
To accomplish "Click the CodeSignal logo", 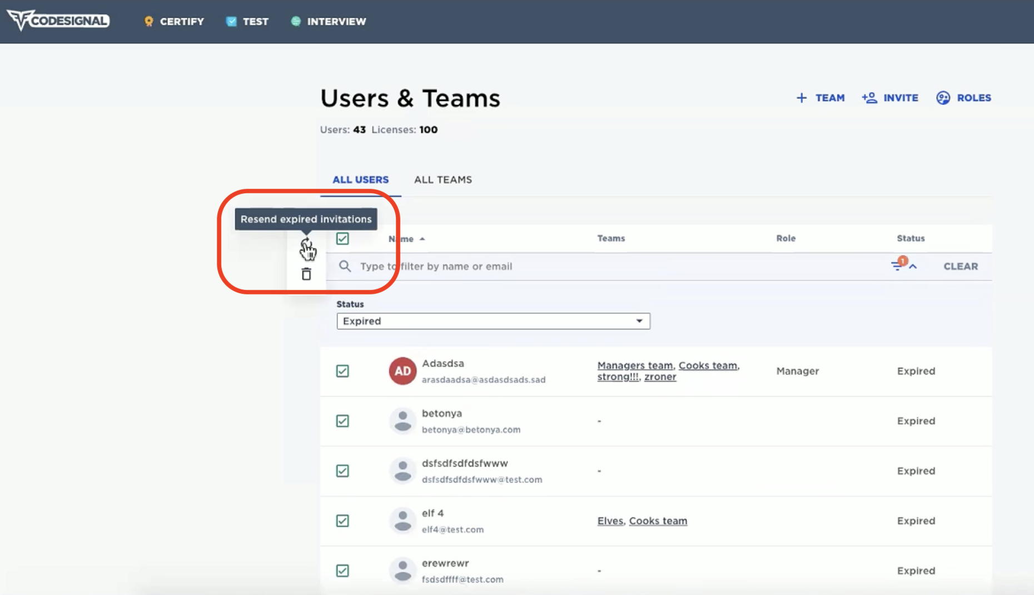I will coord(58,21).
